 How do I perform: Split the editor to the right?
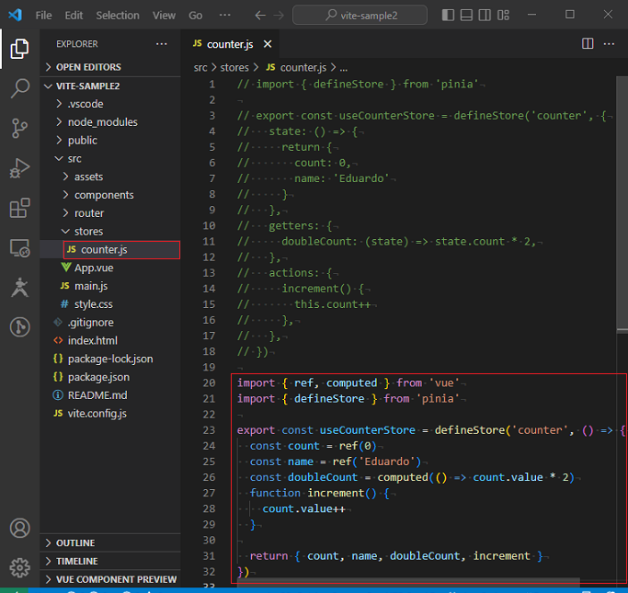click(588, 43)
